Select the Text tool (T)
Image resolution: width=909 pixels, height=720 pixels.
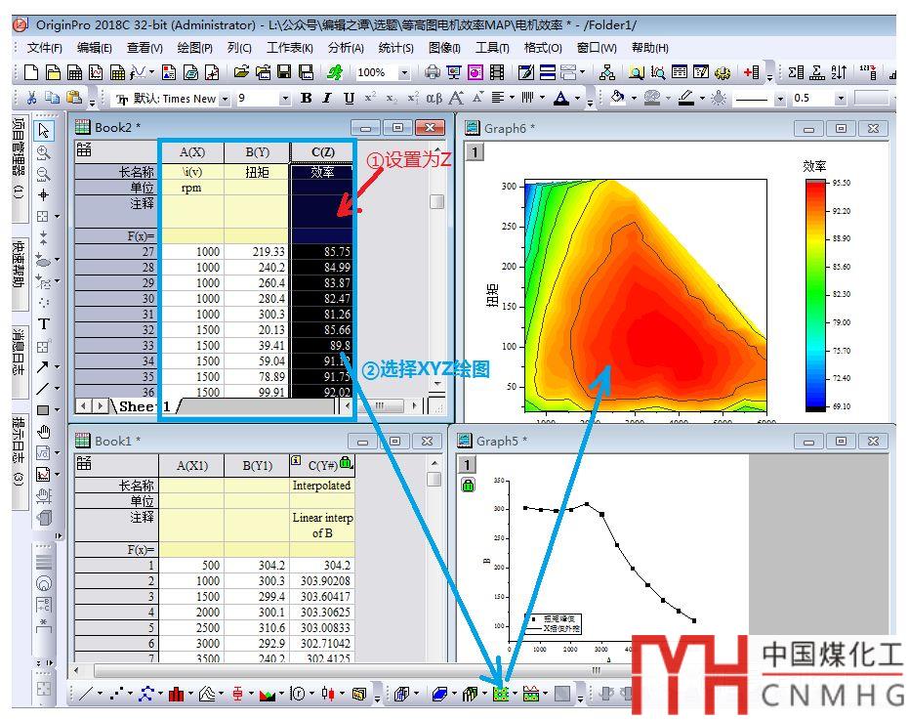(x=44, y=324)
